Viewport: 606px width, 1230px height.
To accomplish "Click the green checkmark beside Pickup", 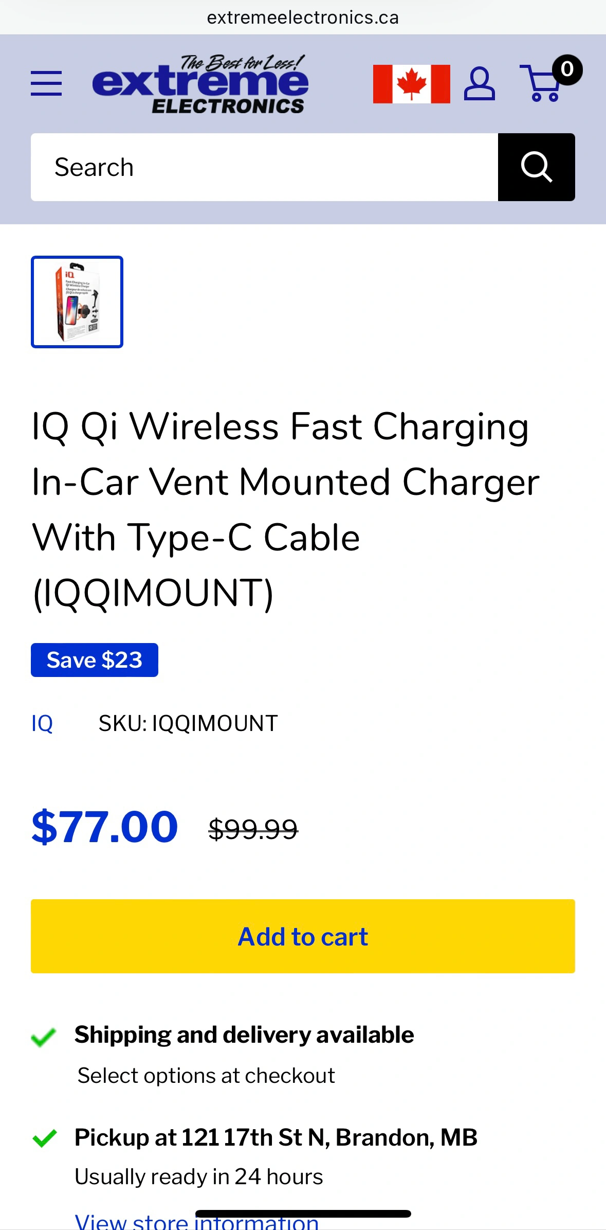I will point(45,1138).
